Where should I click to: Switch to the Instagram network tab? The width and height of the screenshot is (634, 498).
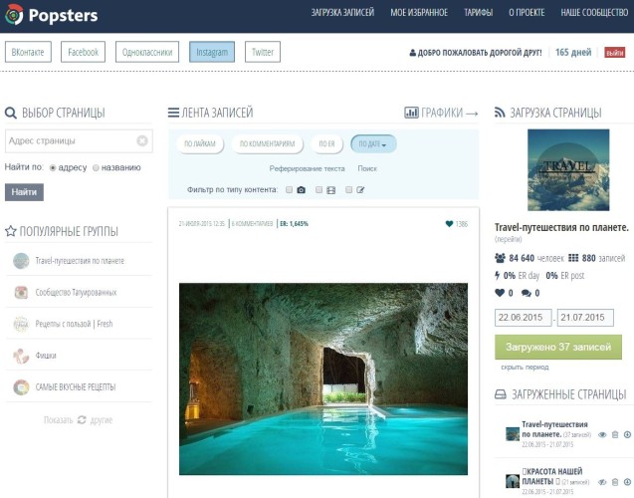tap(212, 52)
